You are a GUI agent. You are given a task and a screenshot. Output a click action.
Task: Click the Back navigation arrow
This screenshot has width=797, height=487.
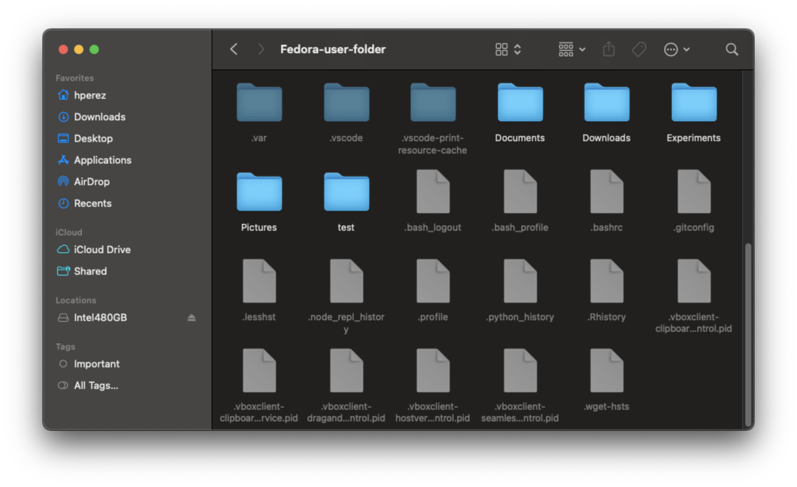point(234,49)
